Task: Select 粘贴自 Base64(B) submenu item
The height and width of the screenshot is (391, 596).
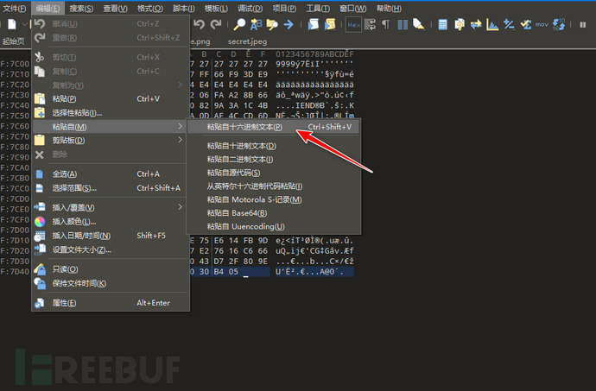Action: point(273,213)
